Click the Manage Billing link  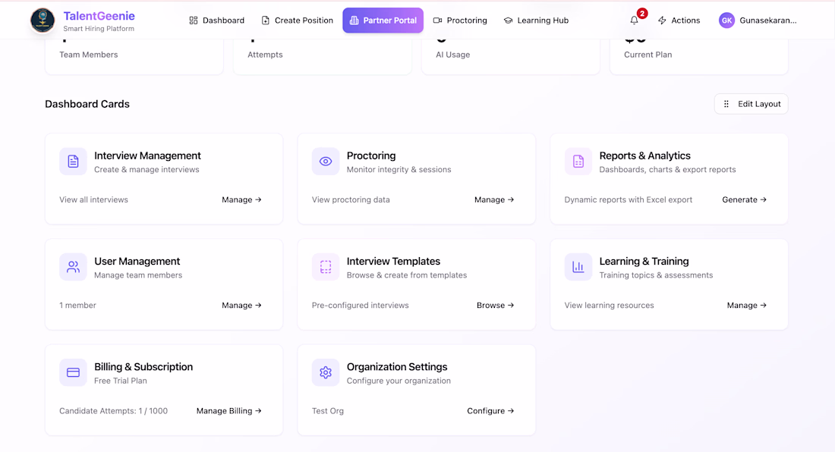pyautogui.click(x=229, y=410)
